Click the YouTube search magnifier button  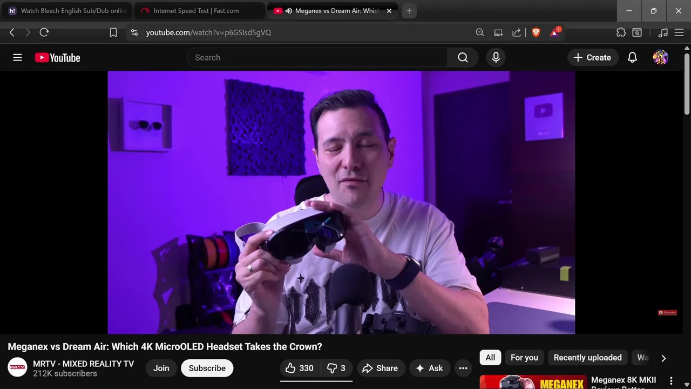coord(463,57)
